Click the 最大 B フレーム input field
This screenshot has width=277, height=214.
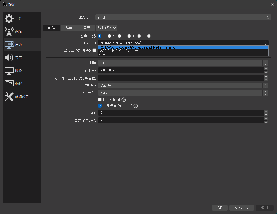coord(181,120)
